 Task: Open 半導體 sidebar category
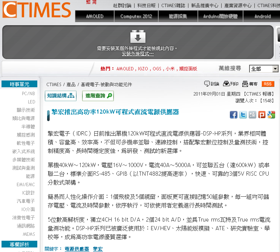28,127
